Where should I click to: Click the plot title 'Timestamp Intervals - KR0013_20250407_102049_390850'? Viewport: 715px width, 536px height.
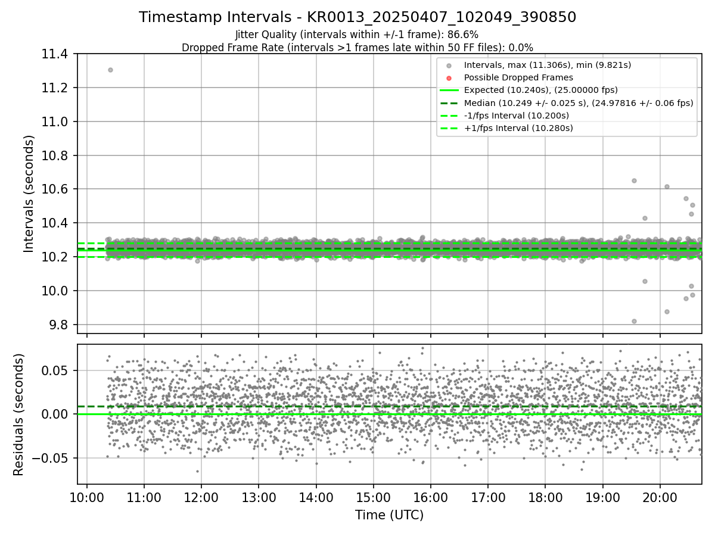[x=357, y=17]
